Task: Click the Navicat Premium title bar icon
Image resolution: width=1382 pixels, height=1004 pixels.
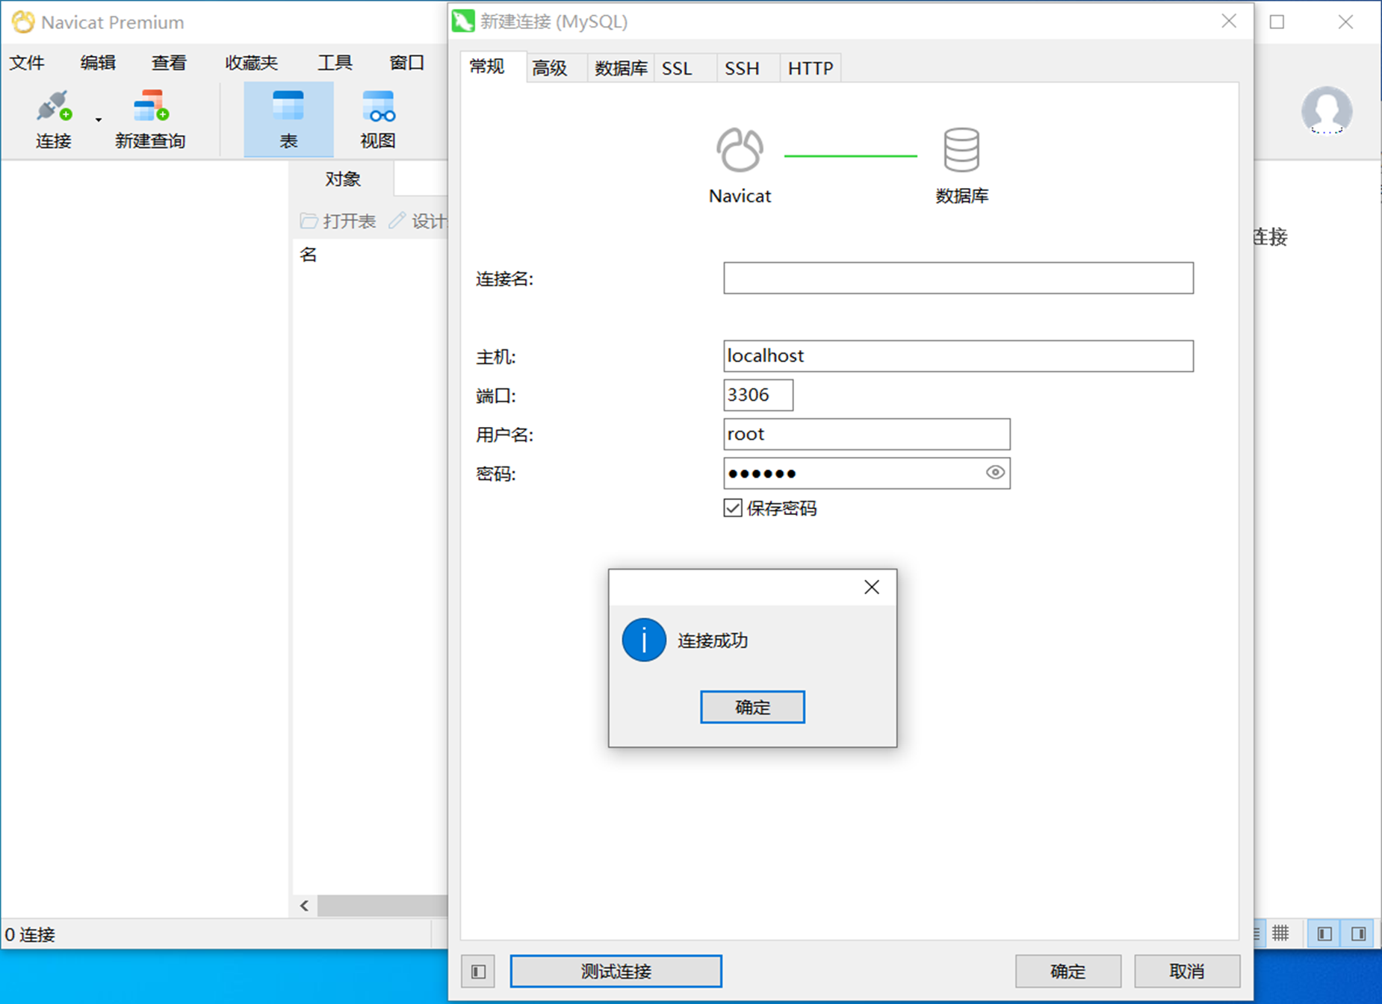Action: [x=23, y=22]
